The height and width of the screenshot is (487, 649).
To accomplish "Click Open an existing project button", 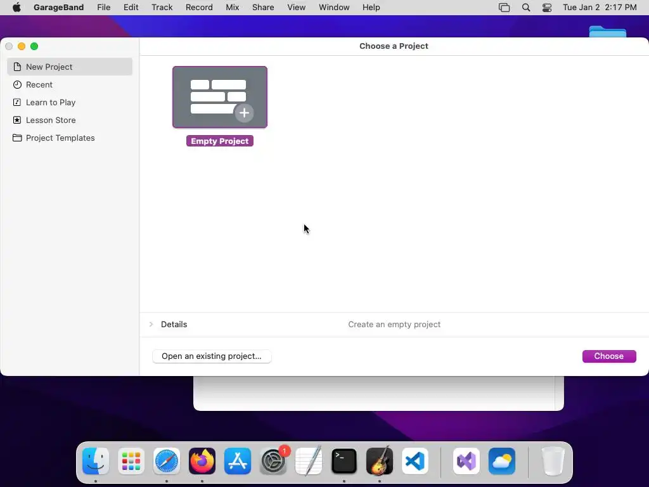I will pos(212,356).
